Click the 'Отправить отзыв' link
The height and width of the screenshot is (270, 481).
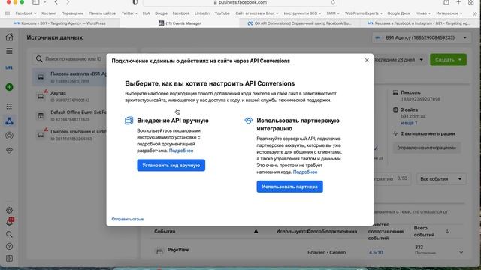click(127, 219)
